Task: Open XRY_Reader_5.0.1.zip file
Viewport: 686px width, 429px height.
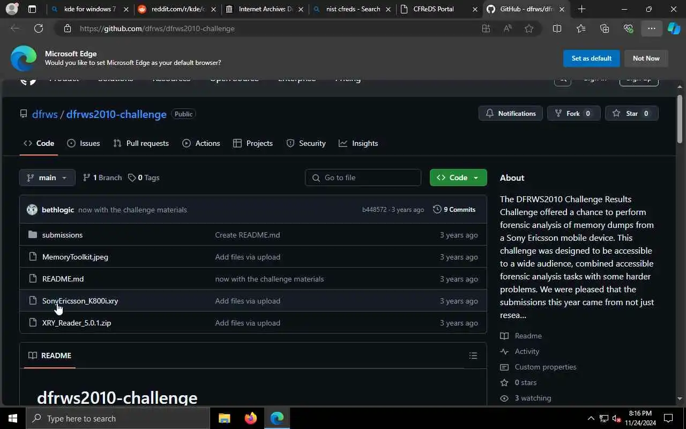Action: click(x=77, y=323)
